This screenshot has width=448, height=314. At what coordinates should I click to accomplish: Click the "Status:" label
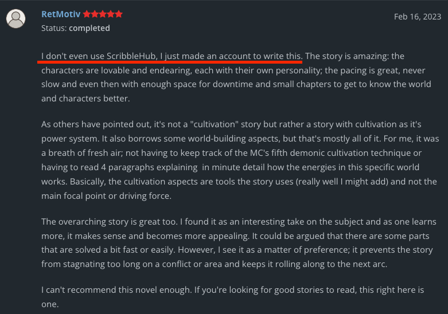(x=56, y=28)
